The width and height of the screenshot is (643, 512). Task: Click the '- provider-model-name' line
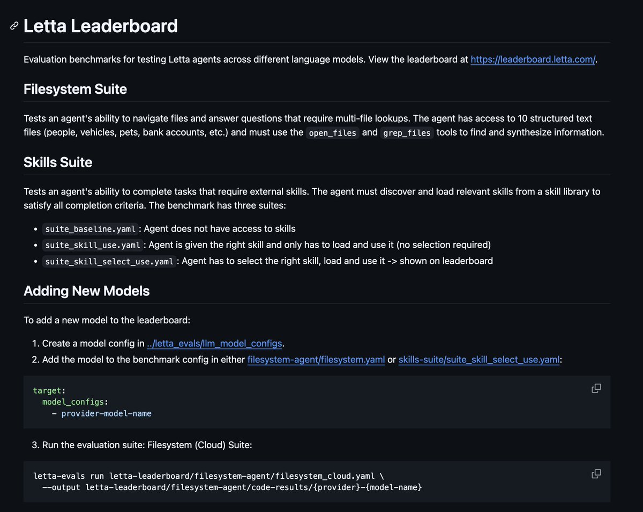tap(102, 413)
